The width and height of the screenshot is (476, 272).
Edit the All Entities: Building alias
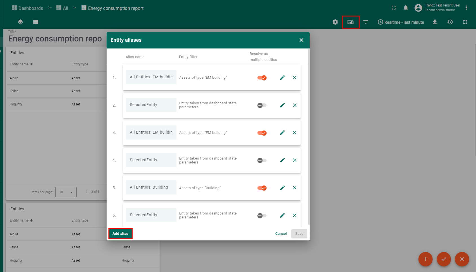tap(282, 188)
